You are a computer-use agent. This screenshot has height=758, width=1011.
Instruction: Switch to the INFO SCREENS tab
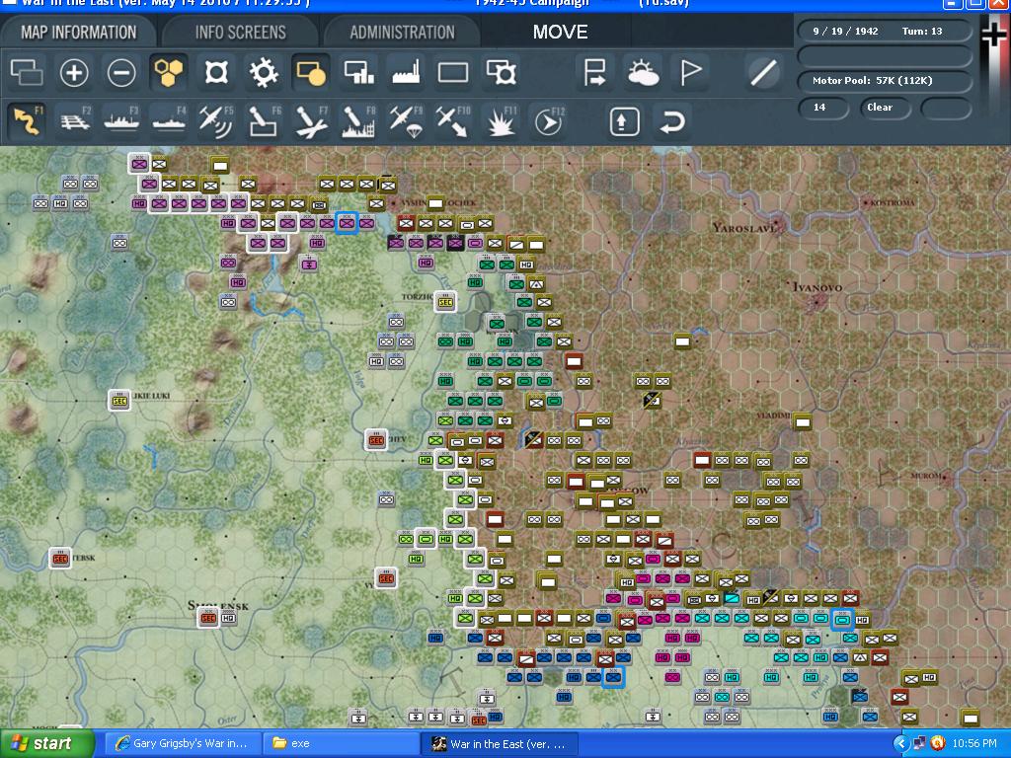(243, 31)
